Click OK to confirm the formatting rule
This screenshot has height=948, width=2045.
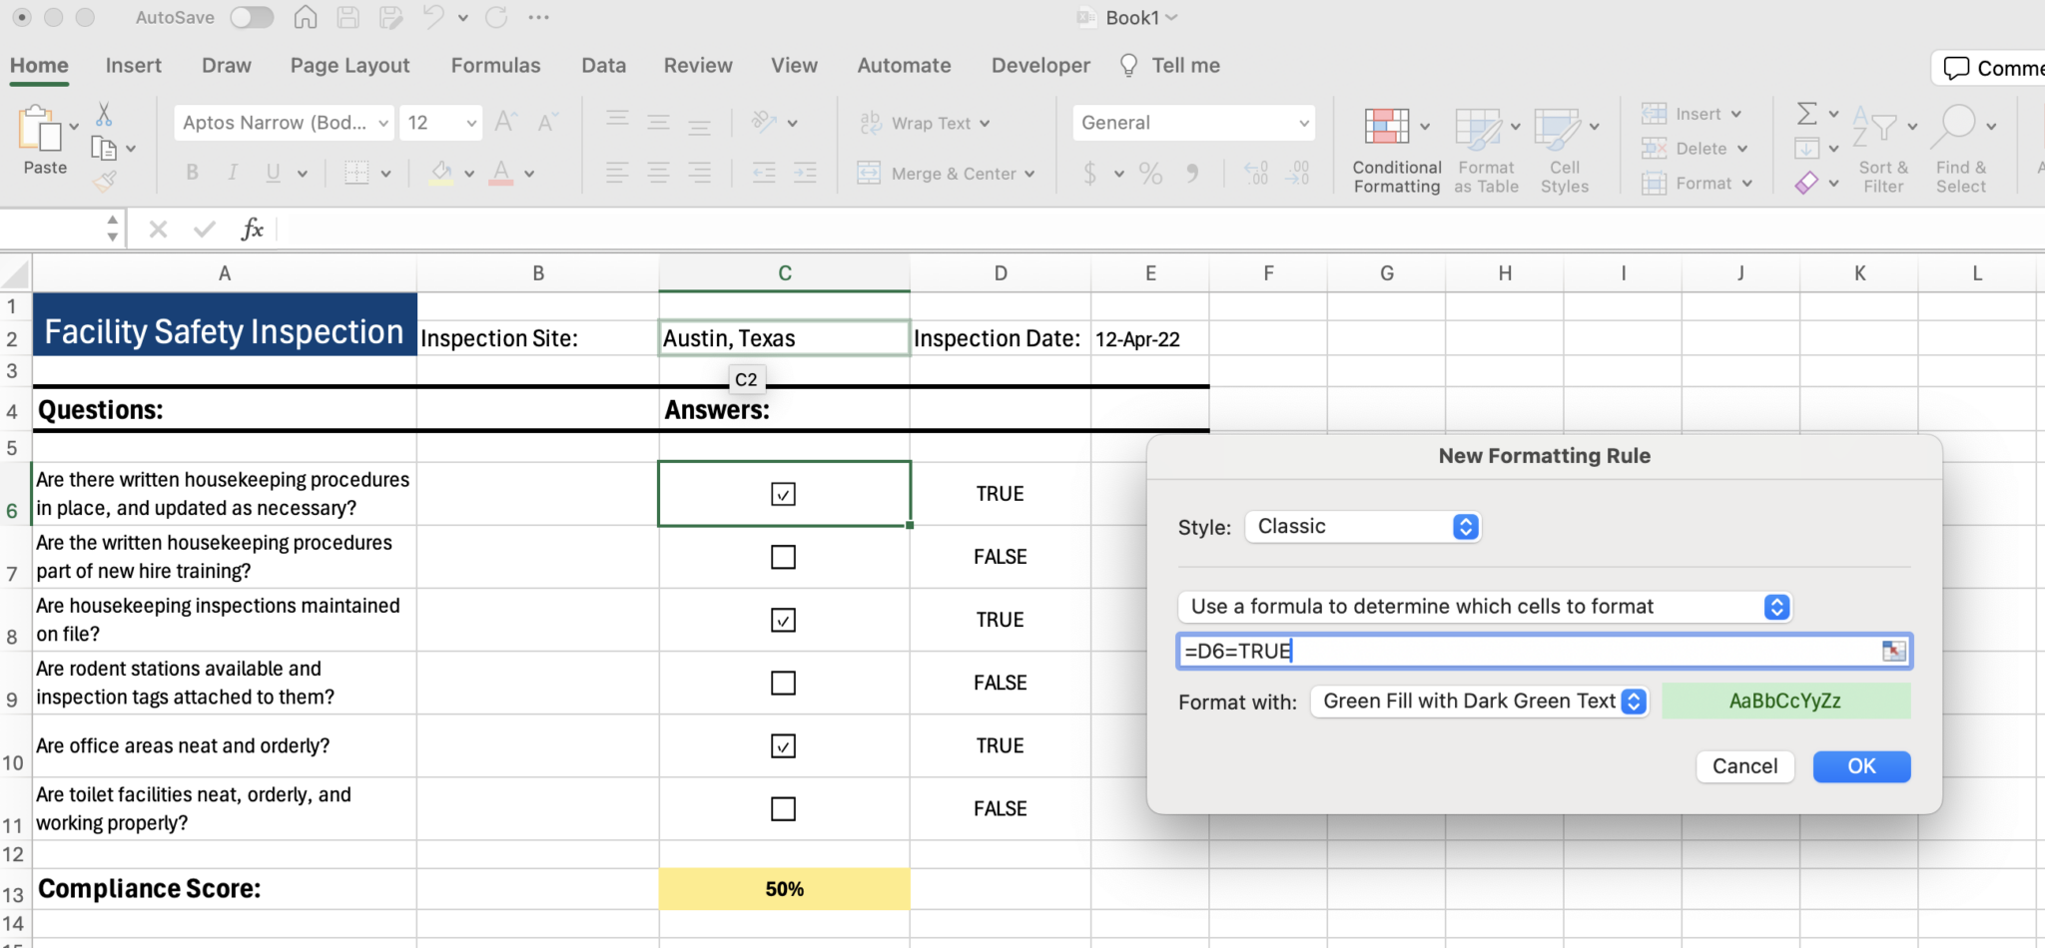(x=1860, y=765)
